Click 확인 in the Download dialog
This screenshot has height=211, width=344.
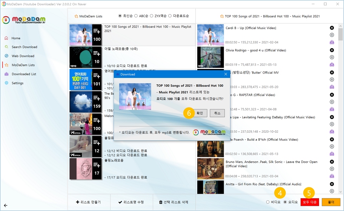pyautogui.click(x=200, y=113)
